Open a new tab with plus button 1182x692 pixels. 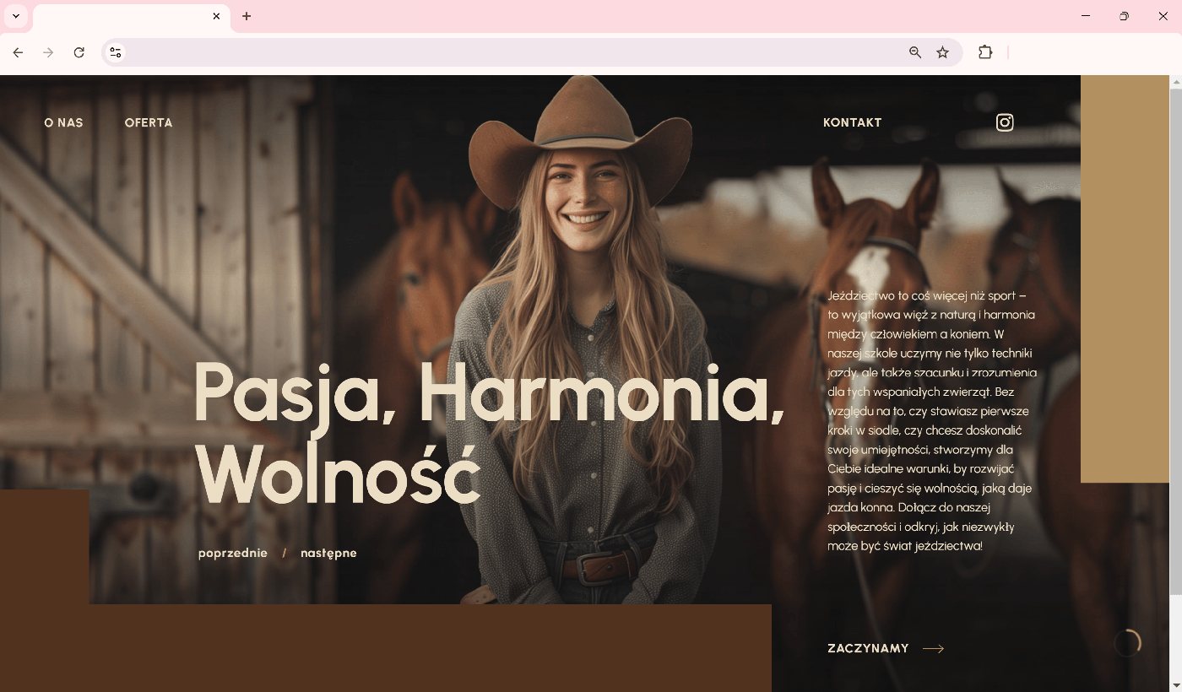(247, 16)
